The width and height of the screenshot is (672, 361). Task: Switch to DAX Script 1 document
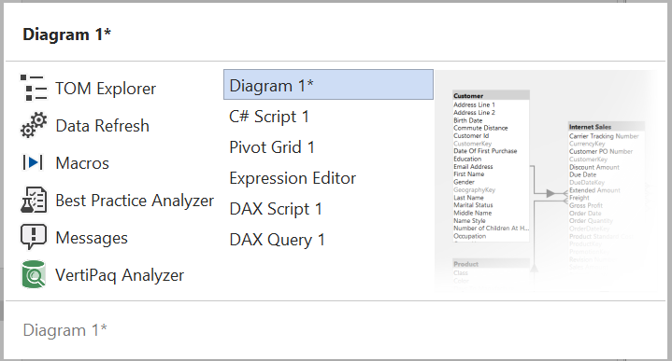pos(276,209)
